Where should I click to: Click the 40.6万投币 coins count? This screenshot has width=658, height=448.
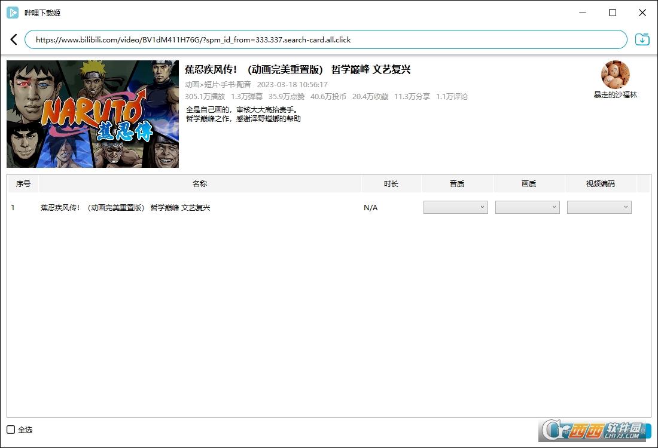[x=328, y=96]
